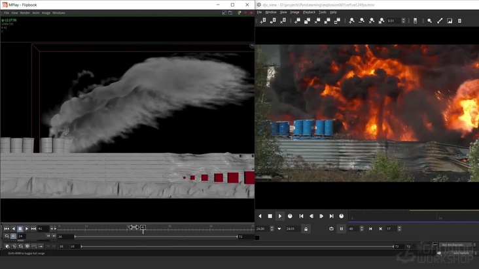
Task: Open the Anim menu in MPlay
Action: [x=36, y=13]
